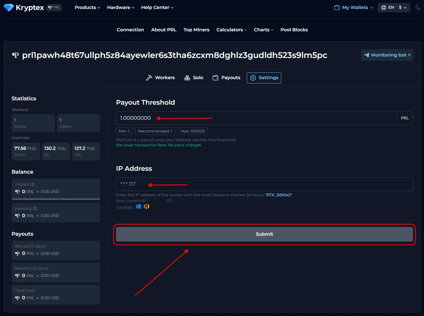Click the Total Paid card
424x316 pixels.
[56, 295]
